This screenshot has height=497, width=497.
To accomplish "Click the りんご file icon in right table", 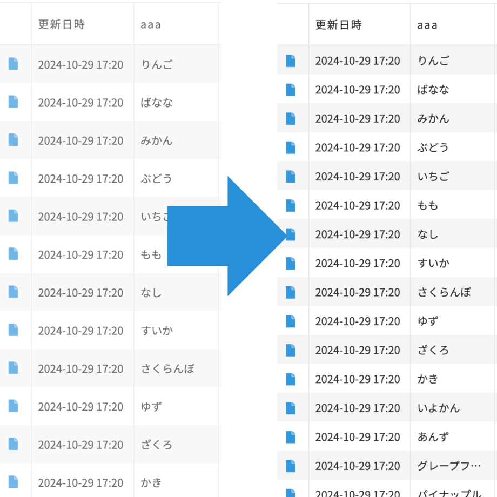I will (x=291, y=61).
